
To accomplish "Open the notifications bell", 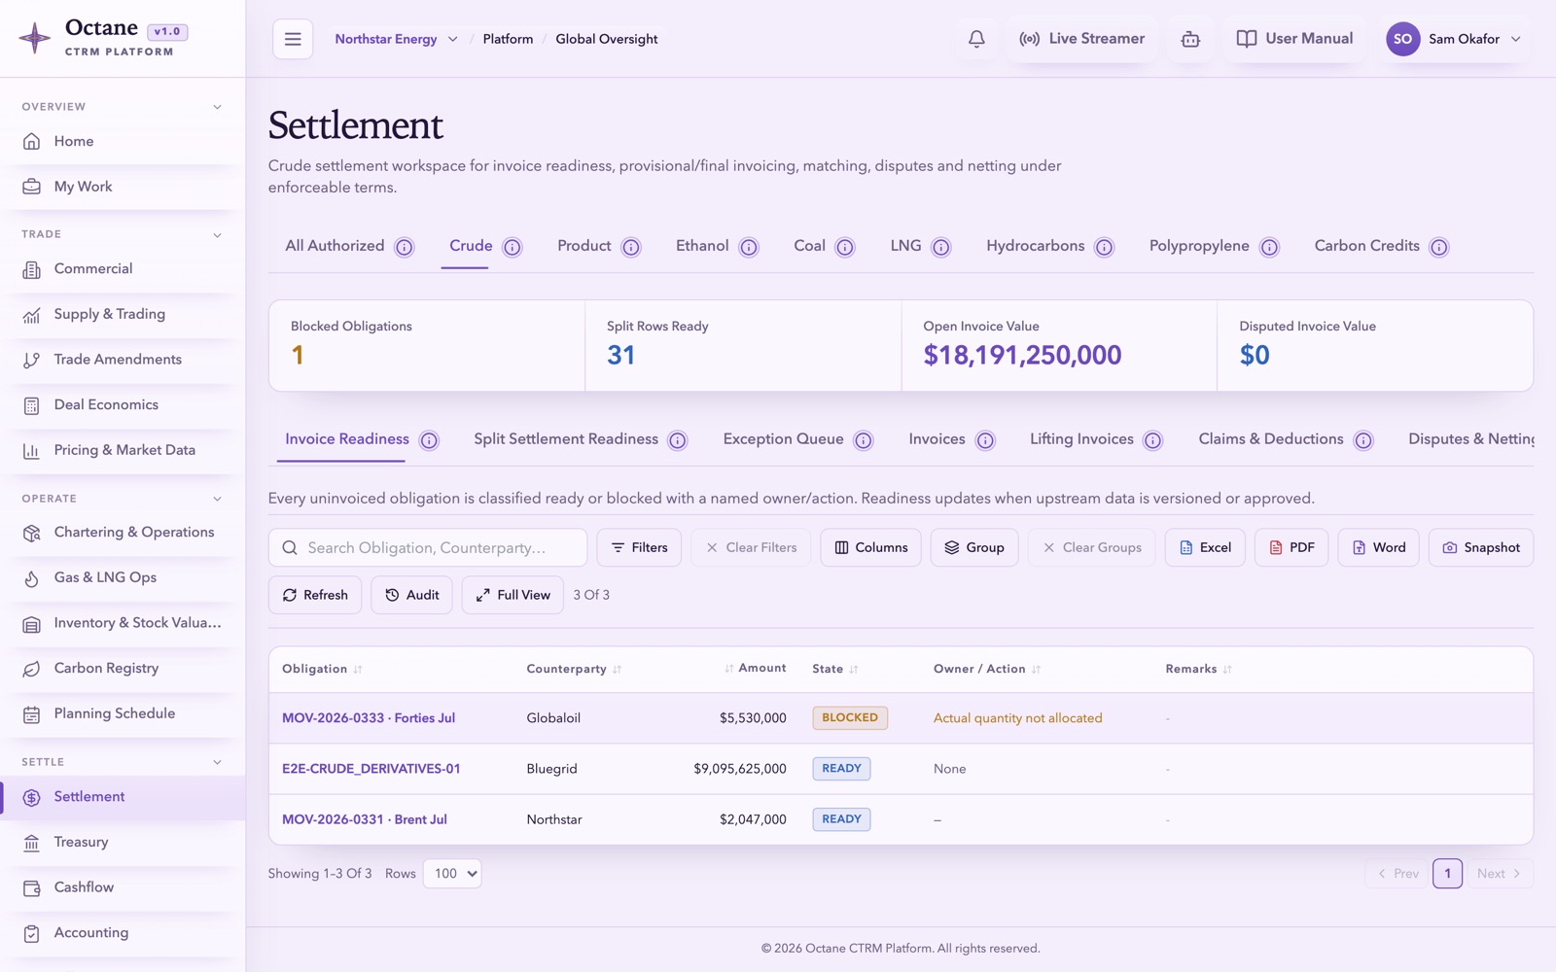I will [976, 39].
